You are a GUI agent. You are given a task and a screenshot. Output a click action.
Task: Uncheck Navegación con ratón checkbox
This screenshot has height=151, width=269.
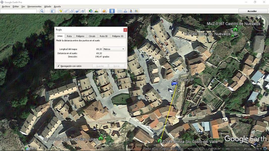58,66
